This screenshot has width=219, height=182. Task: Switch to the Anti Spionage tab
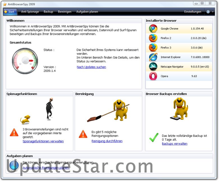(x=30, y=12)
